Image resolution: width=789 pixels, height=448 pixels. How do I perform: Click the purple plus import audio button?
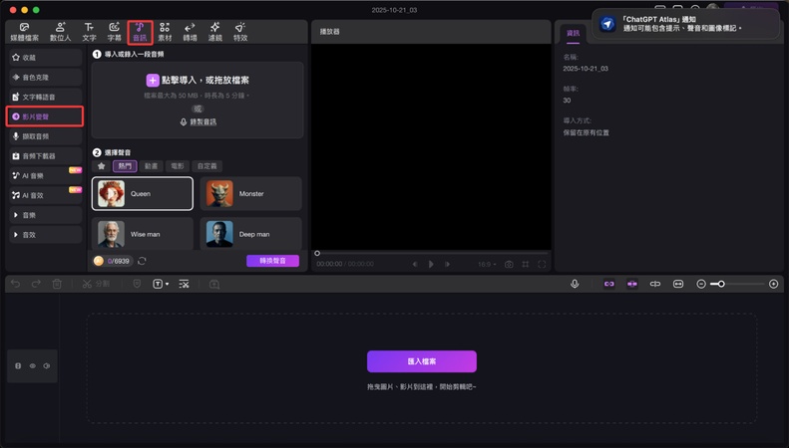click(x=153, y=81)
